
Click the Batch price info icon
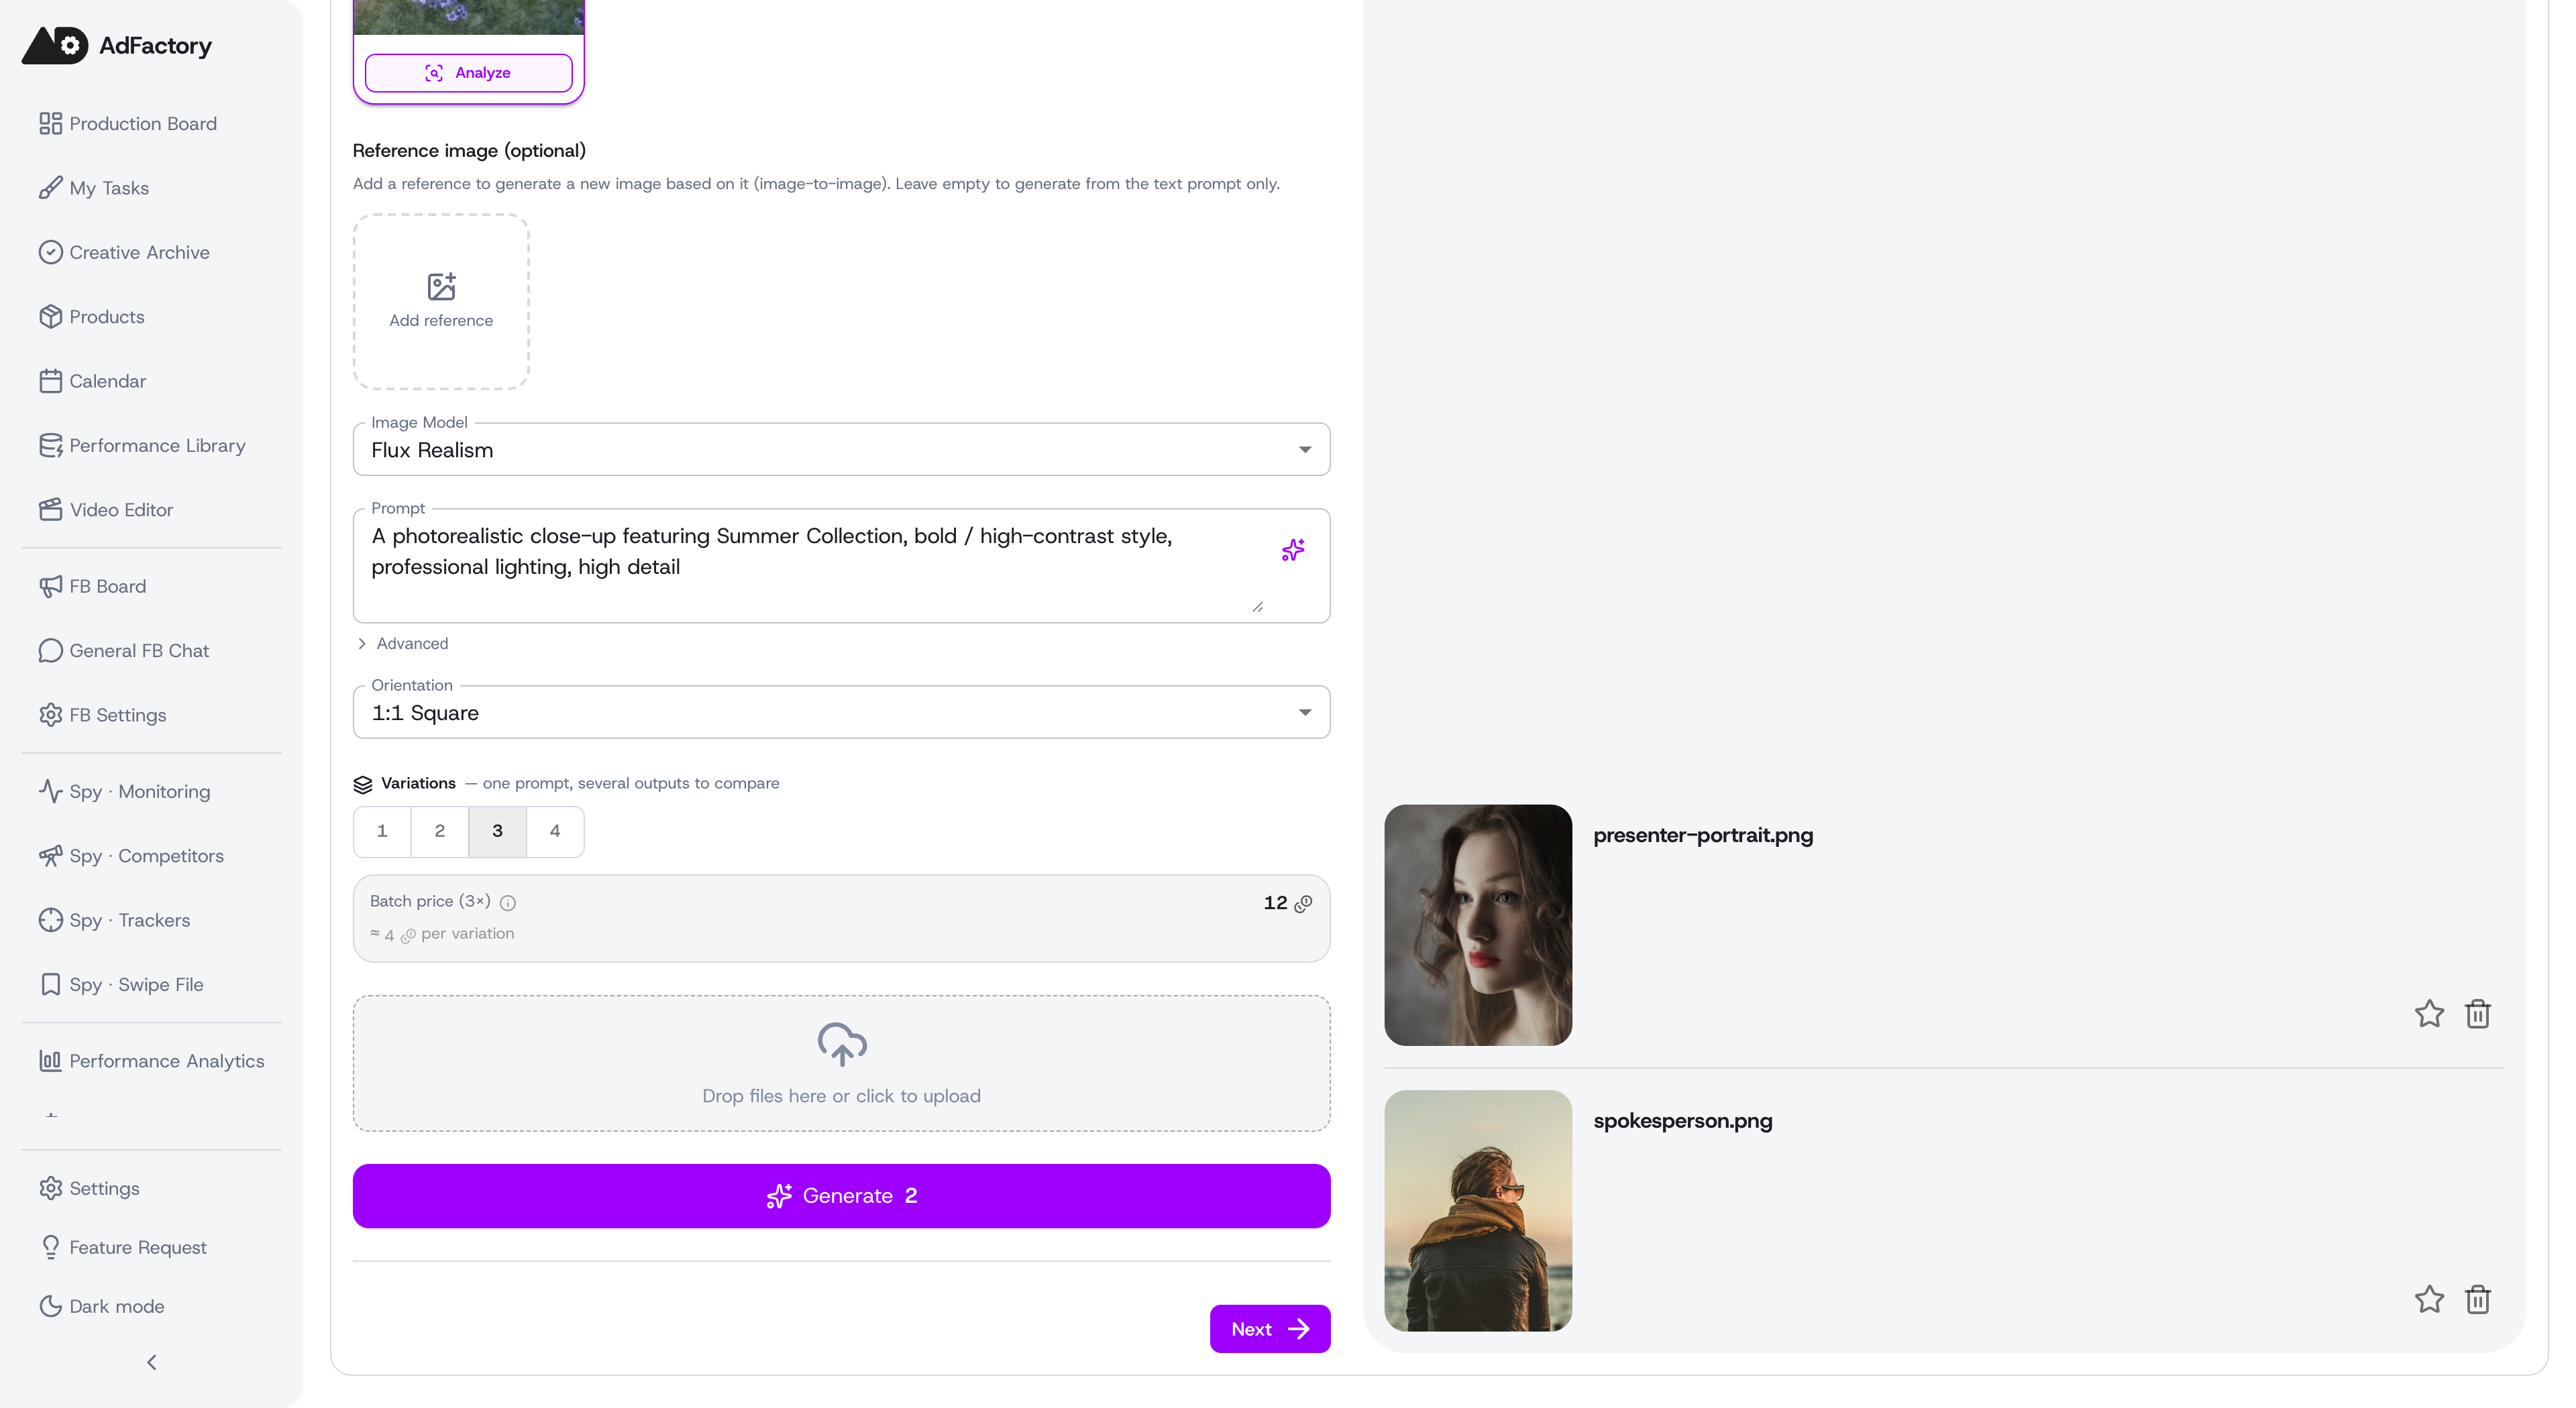(508, 902)
